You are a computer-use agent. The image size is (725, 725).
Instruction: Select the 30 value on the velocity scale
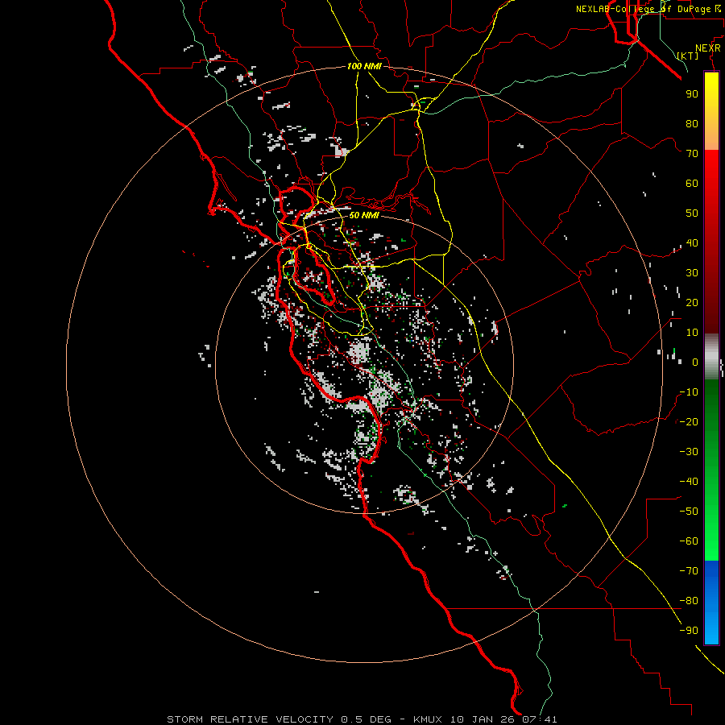[692, 273]
